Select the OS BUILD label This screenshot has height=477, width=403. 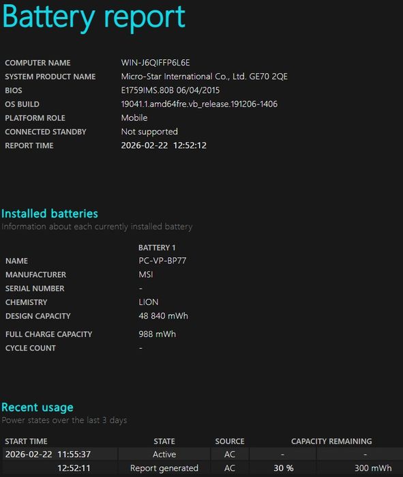pyautogui.click(x=22, y=104)
